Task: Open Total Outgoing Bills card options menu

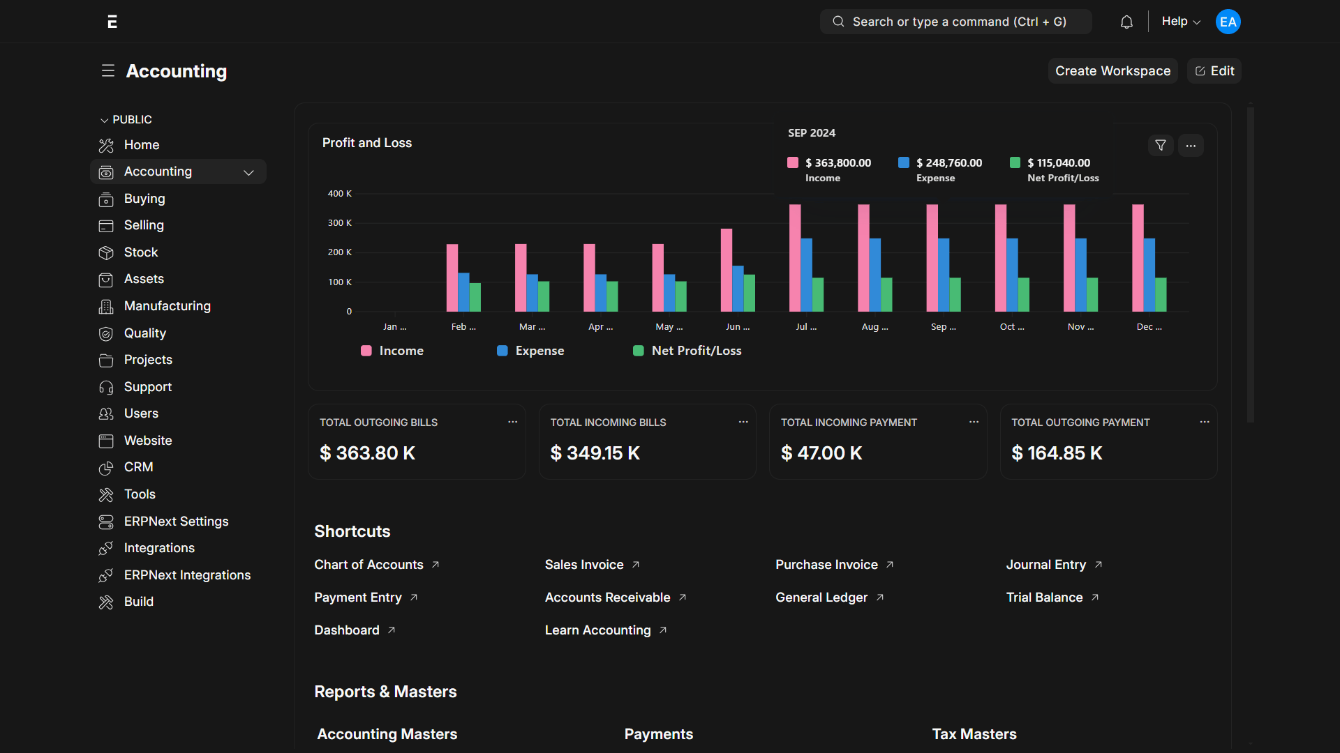Action: pos(513,422)
